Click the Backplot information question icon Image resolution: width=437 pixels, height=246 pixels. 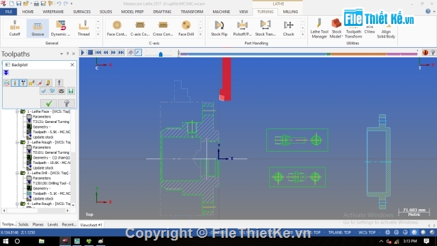[59, 83]
